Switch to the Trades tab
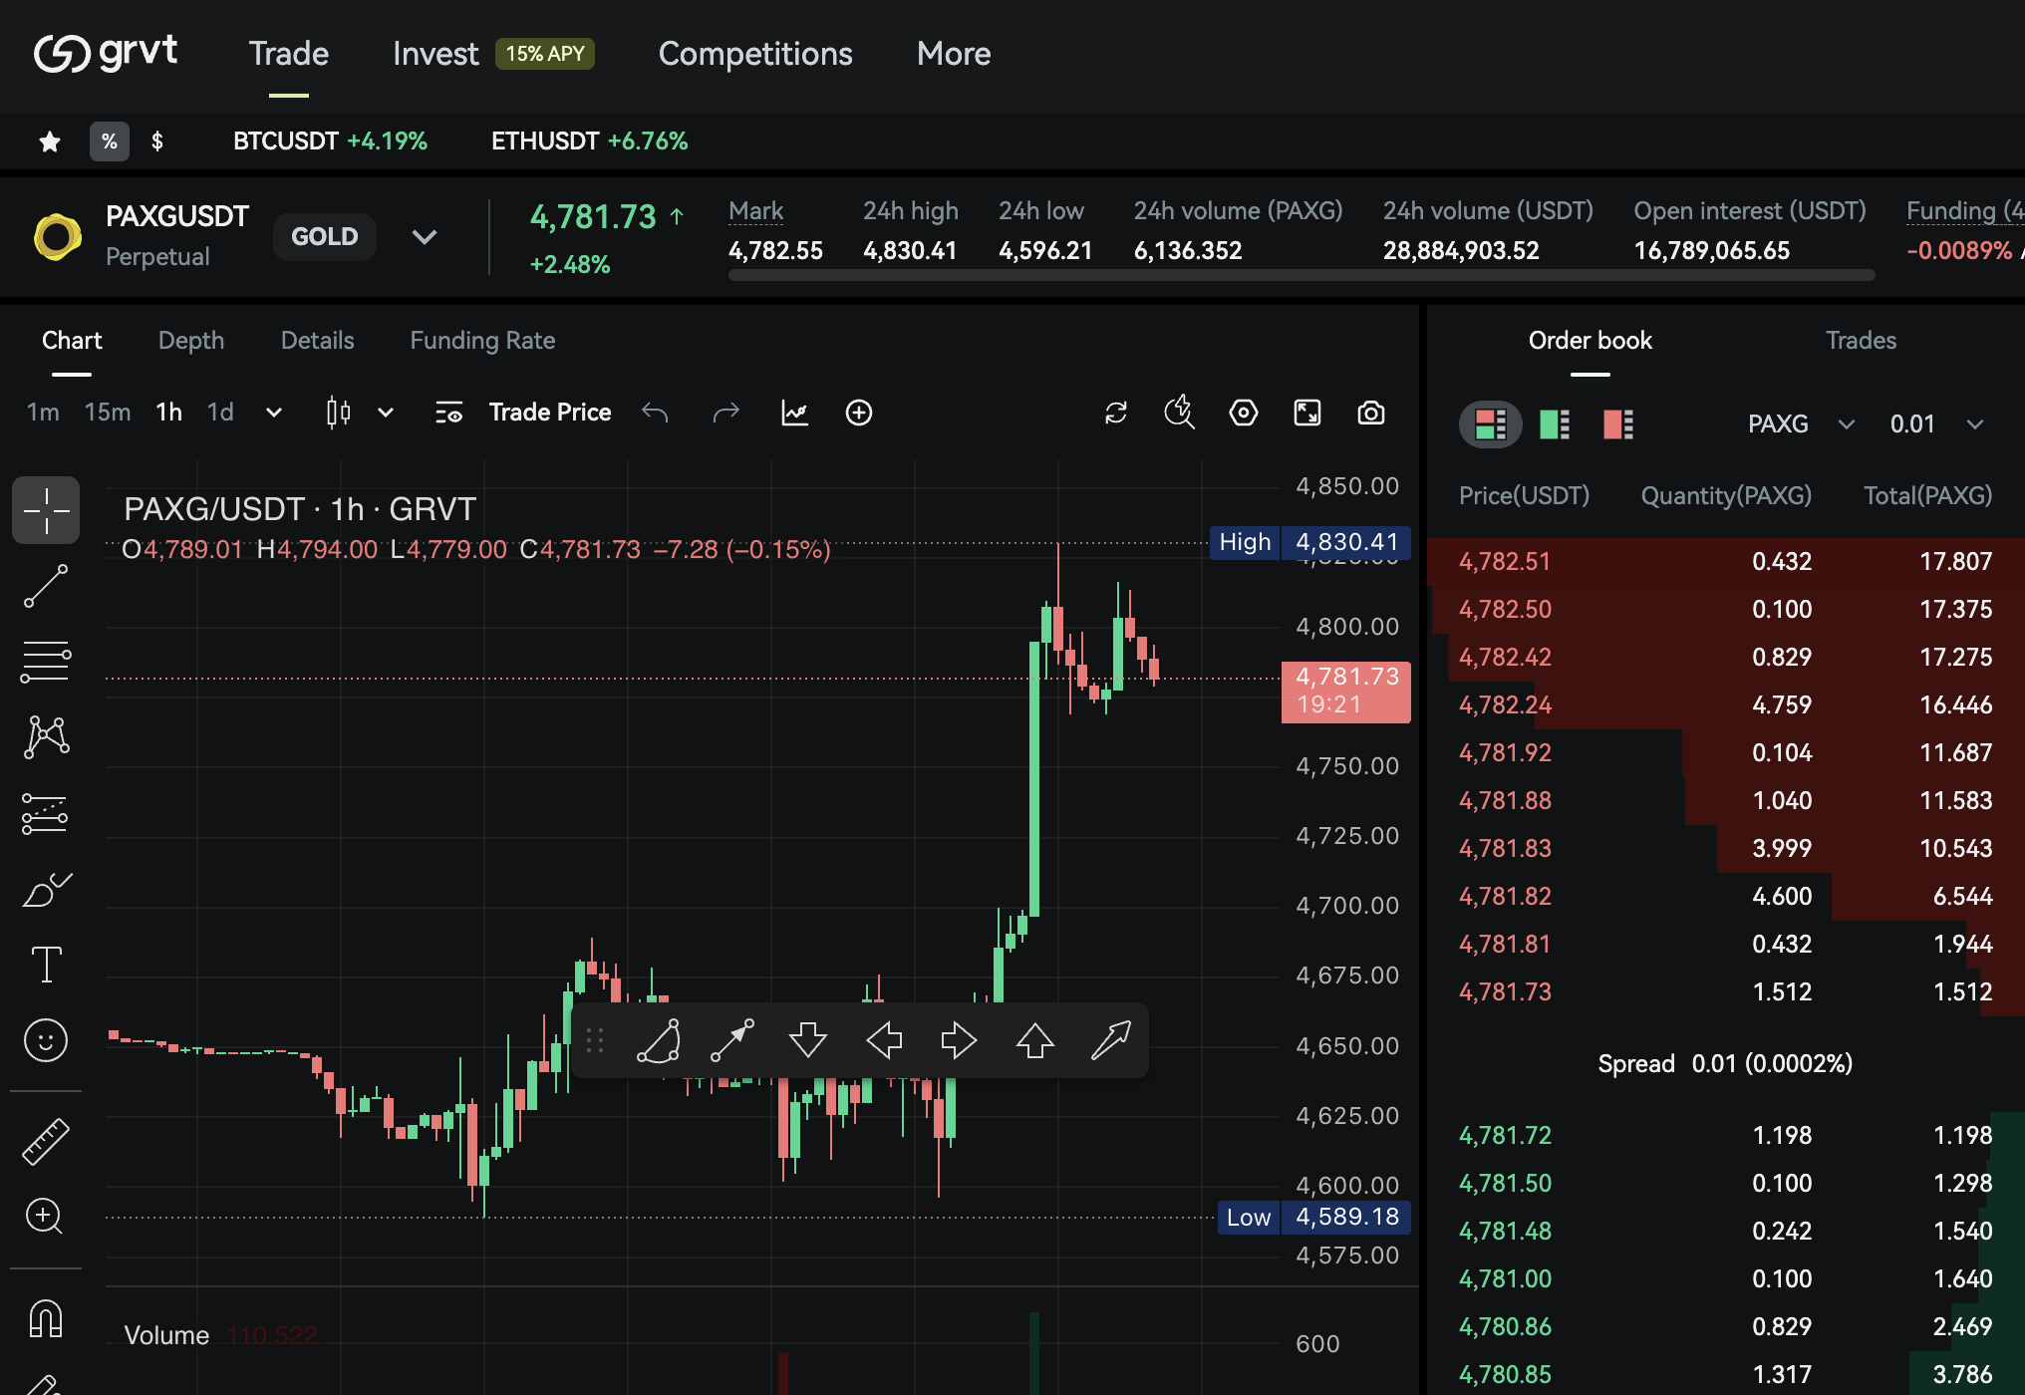2025x1395 pixels. (1861, 341)
